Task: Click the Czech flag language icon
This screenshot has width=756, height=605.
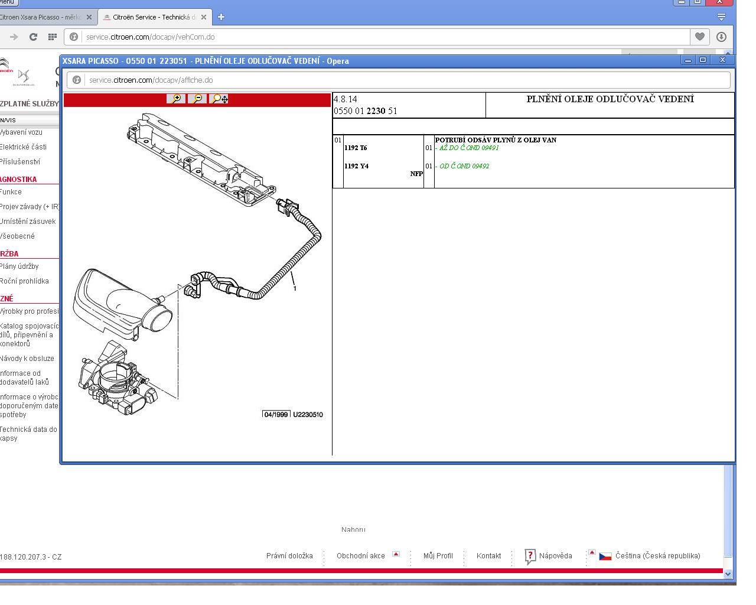Action: click(x=605, y=557)
